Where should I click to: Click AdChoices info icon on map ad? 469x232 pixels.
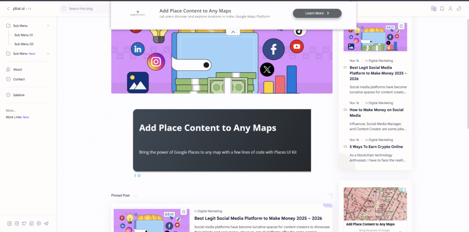click(x=401, y=189)
